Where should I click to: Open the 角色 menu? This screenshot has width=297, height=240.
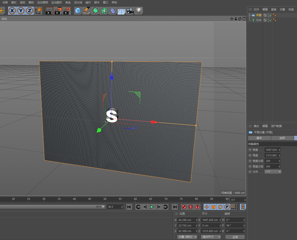point(68,2)
